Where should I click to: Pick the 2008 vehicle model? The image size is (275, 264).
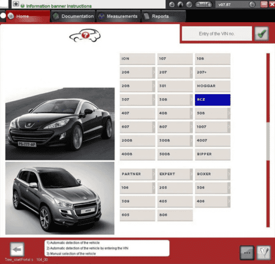137,141
